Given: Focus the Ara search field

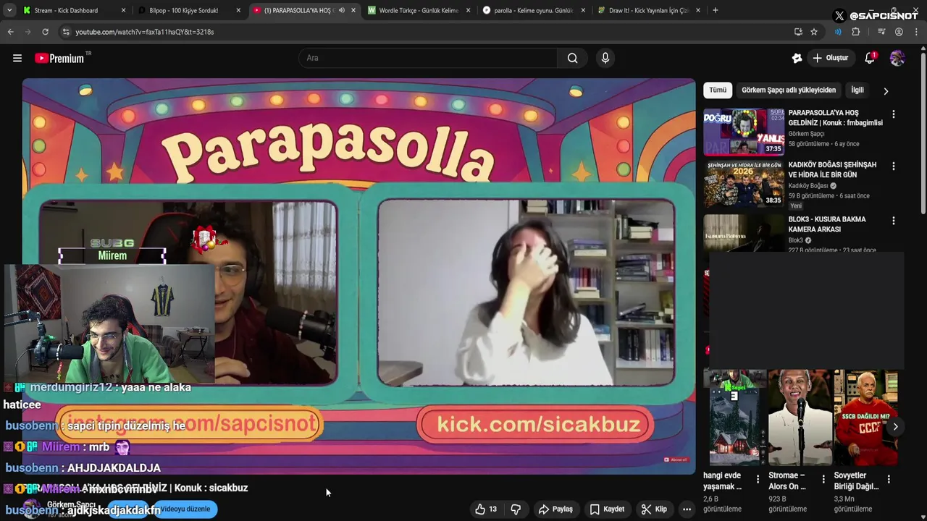Looking at the screenshot, I should click(427, 58).
